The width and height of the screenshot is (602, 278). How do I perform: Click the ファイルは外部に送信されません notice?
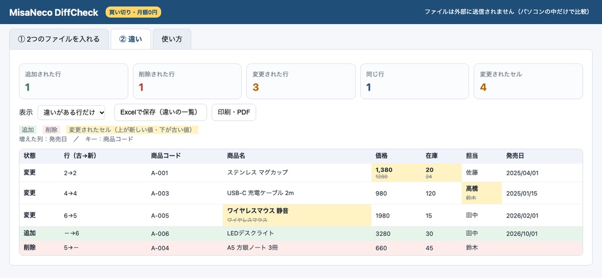507,12
